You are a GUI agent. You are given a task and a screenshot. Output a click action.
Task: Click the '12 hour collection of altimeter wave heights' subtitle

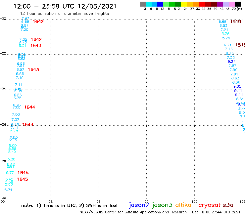[x=64, y=14]
